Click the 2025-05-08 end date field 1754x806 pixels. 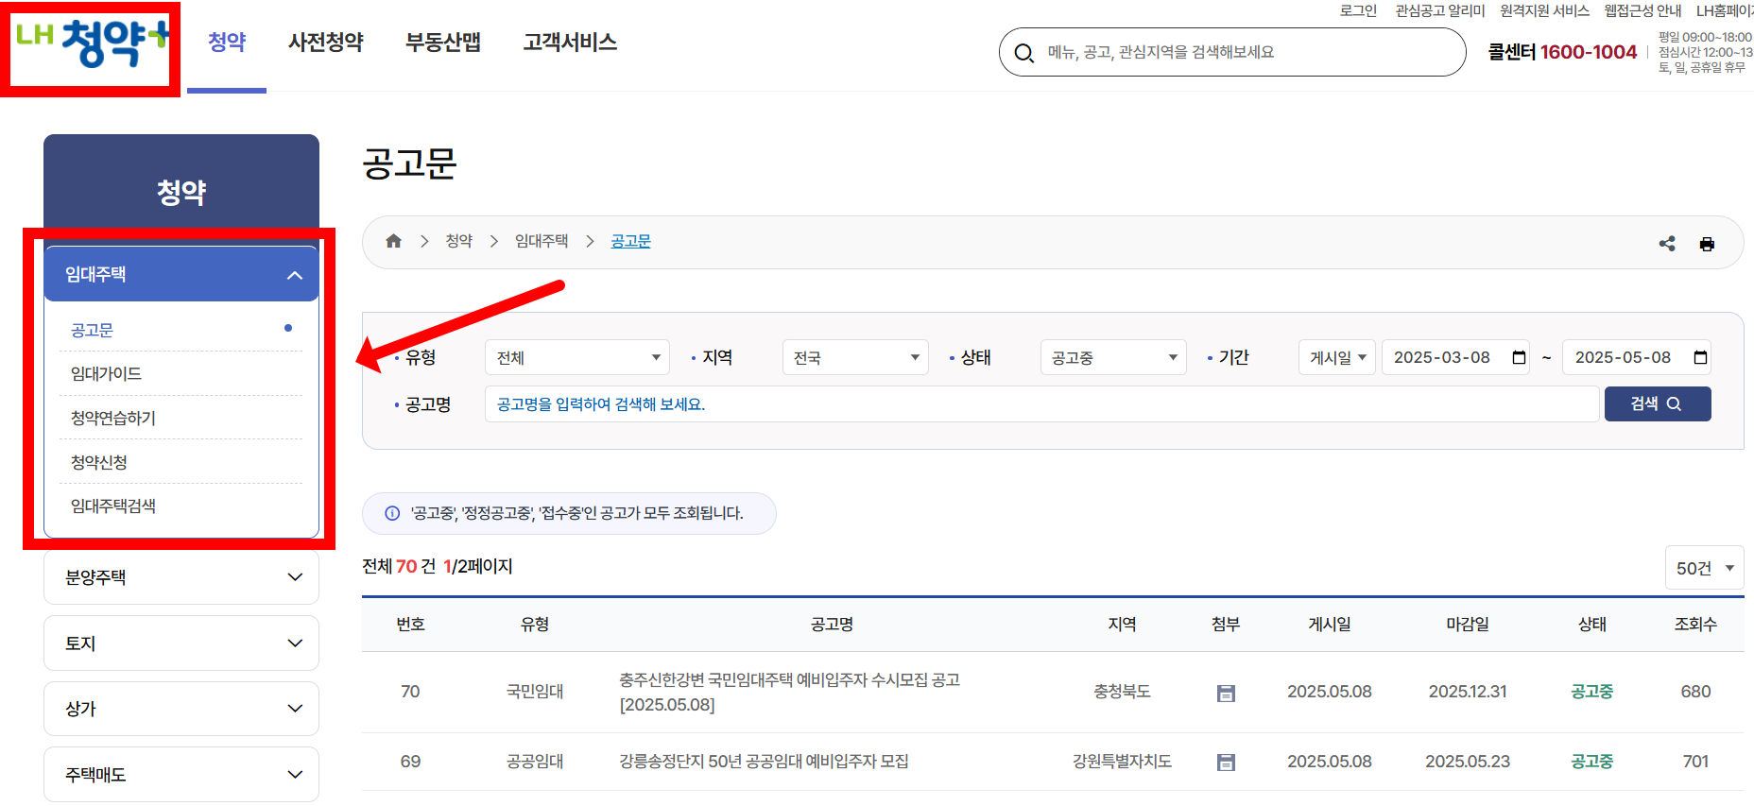click(1637, 357)
